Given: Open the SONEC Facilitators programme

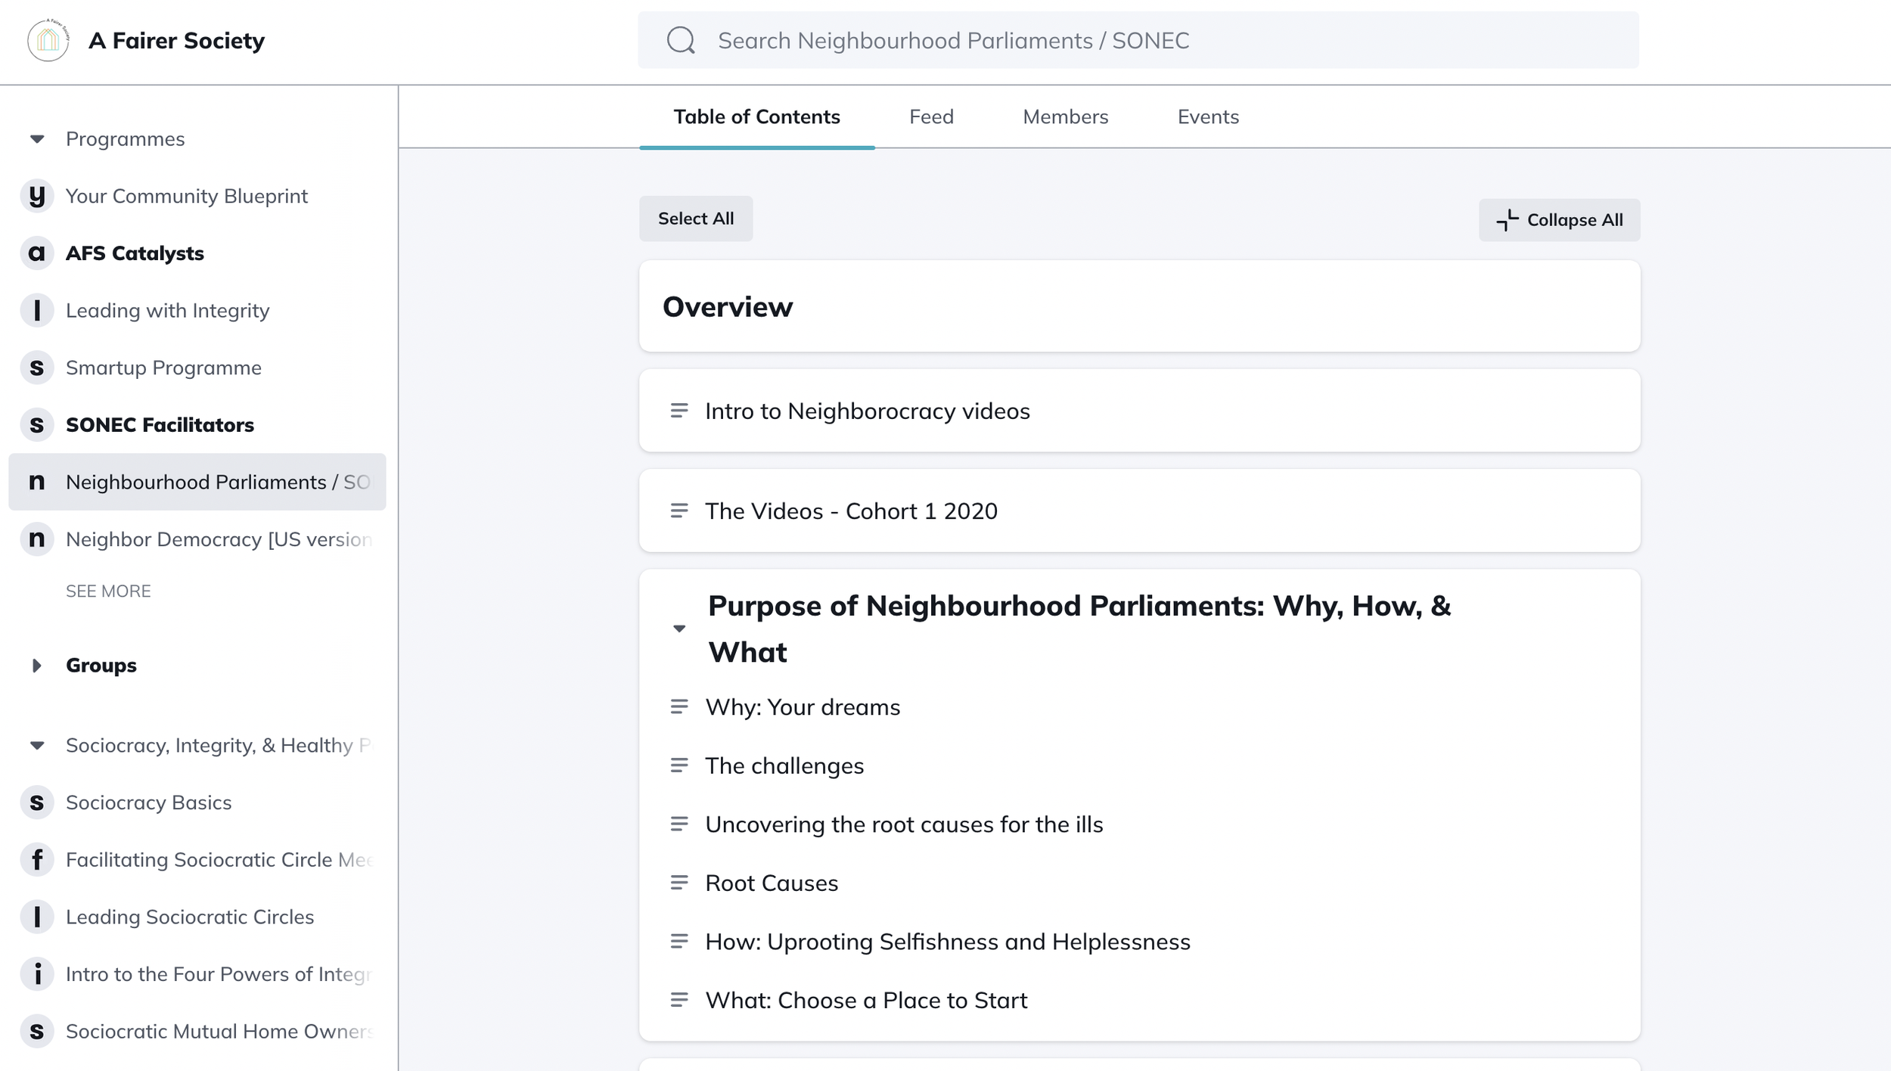Looking at the screenshot, I should (x=160, y=425).
